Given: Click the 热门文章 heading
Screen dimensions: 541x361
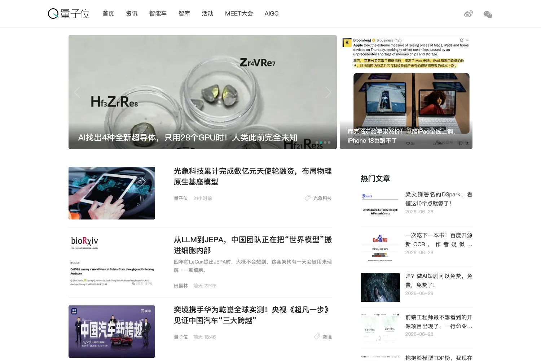Looking at the screenshot, I should (375, 178).
